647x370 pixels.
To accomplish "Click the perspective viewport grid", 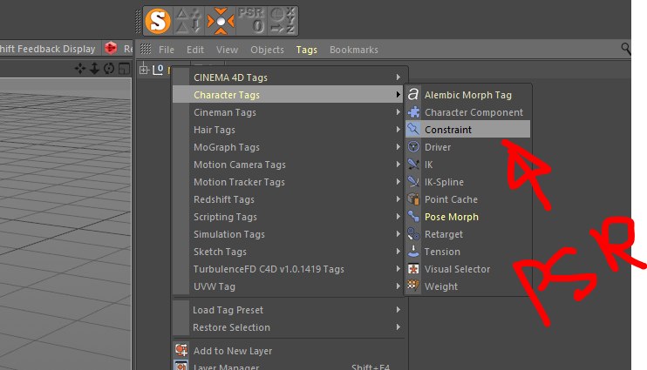I will coord(65,223).
